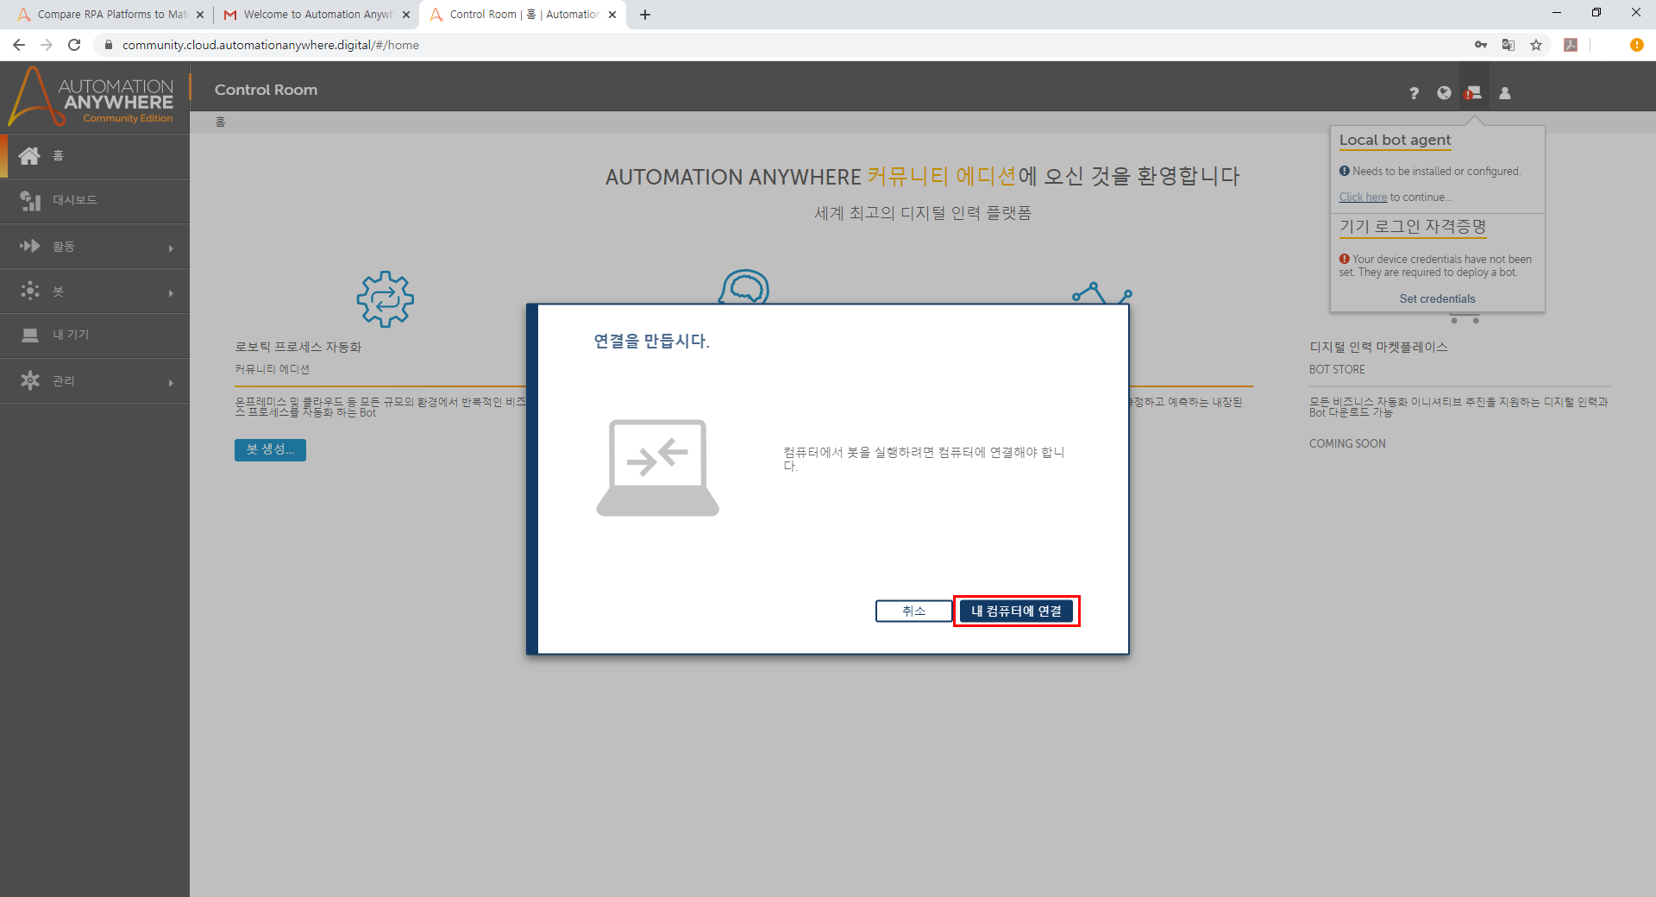Close the Compare RPA Platforms tab
1656x897 pixels.
200,15
